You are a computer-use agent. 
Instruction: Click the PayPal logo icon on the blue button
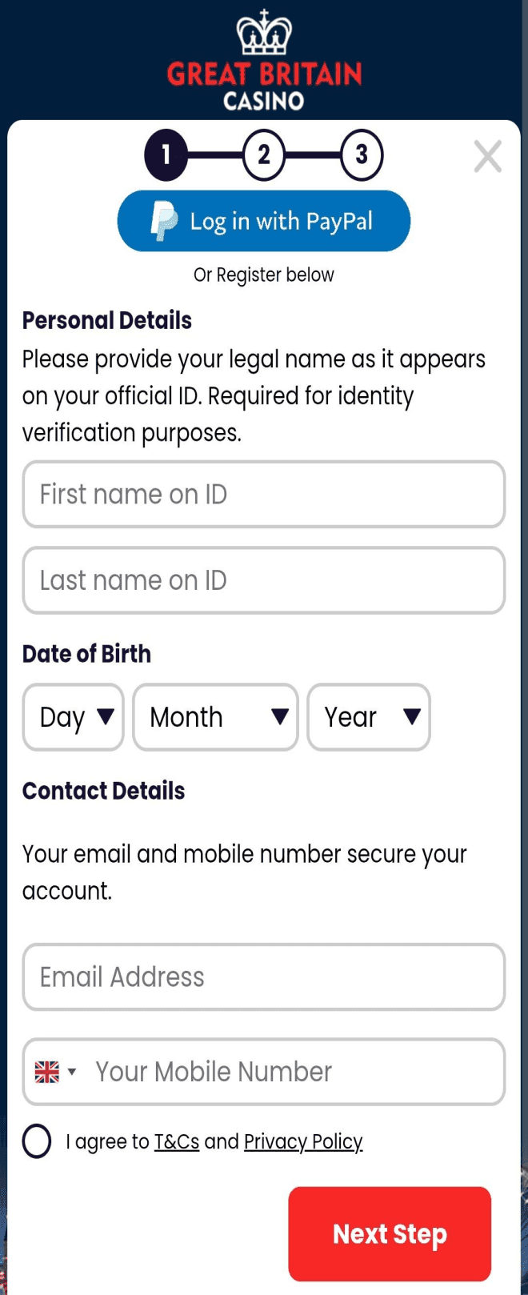pyautogui.click(x=164, y=220)
